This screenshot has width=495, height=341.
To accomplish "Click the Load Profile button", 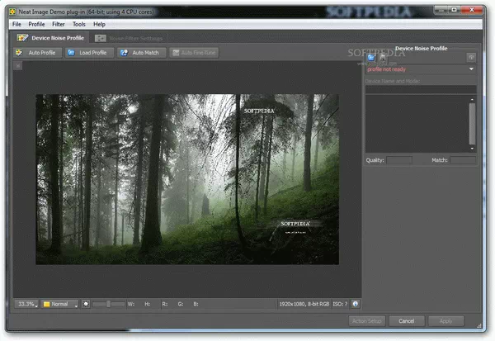I will click(x=89, y=53).
